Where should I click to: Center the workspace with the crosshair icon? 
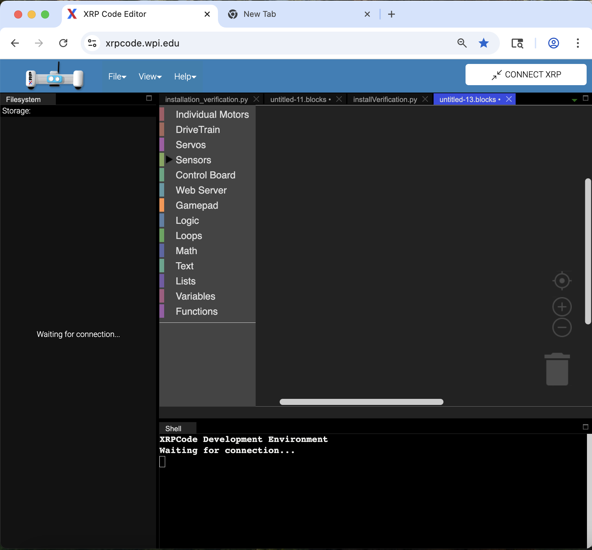coord(562,280)
